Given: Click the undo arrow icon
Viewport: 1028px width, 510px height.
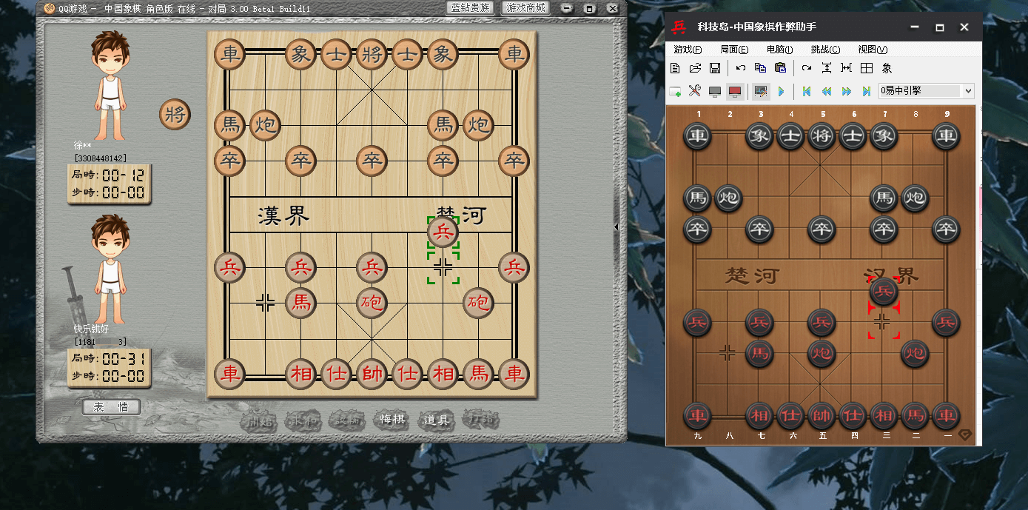Looking at the screenshot, I should point(741,68).
